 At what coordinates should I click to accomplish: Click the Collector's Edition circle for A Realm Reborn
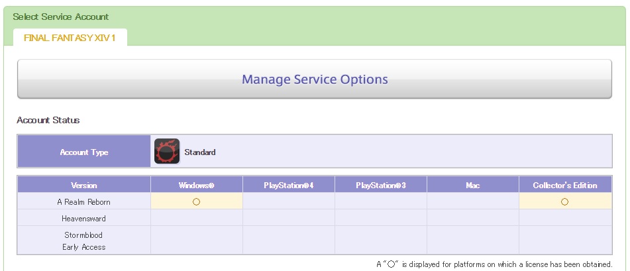coord(564,202)
